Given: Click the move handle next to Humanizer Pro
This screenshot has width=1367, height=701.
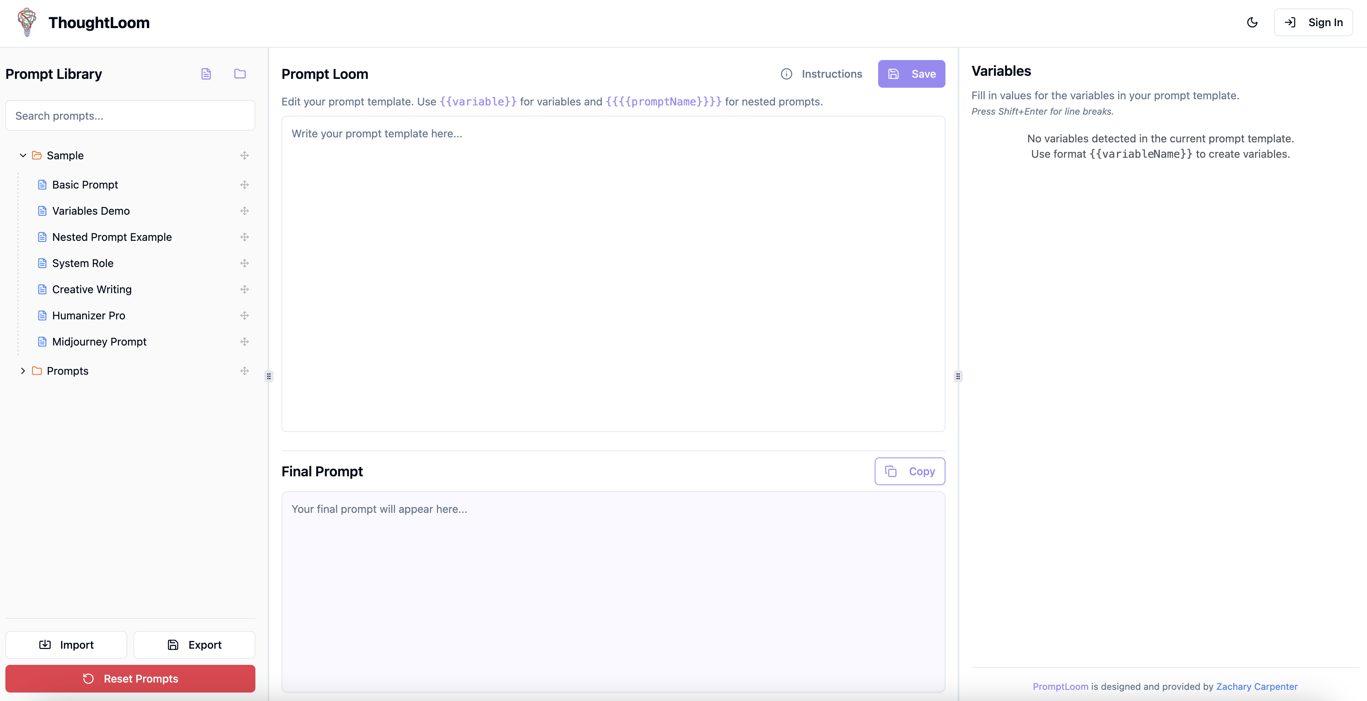Looking at the screenshot, I should (245, 315).
